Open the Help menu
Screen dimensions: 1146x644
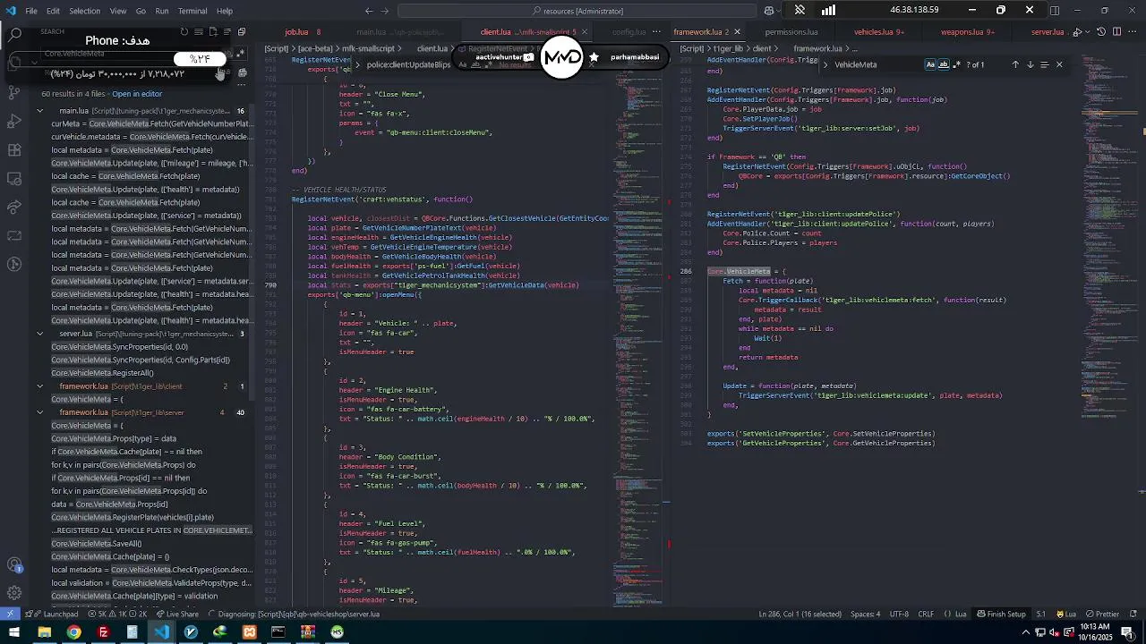[x=225, y=11]
